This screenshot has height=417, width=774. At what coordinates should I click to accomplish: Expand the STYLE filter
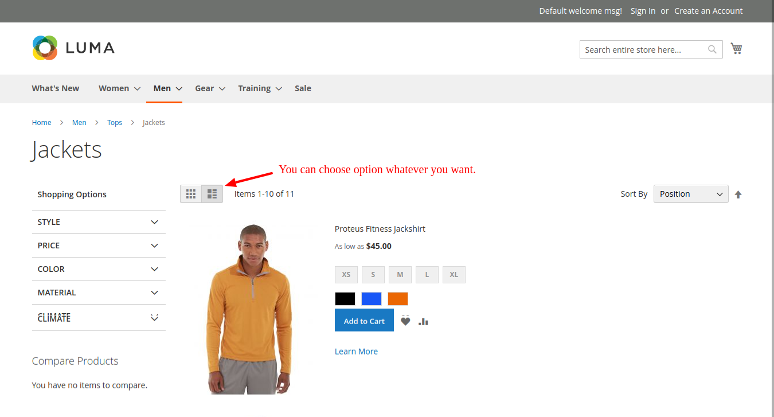click(99, 222)
